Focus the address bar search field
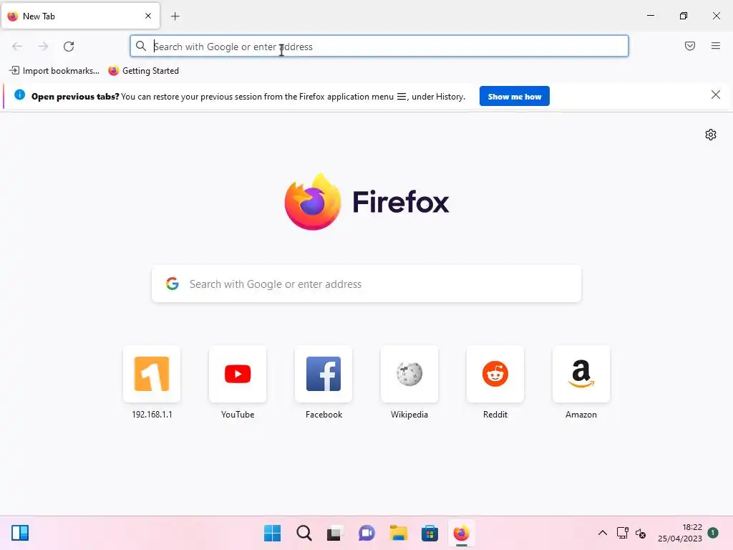 pyautogui.click(x=379, y=47)
